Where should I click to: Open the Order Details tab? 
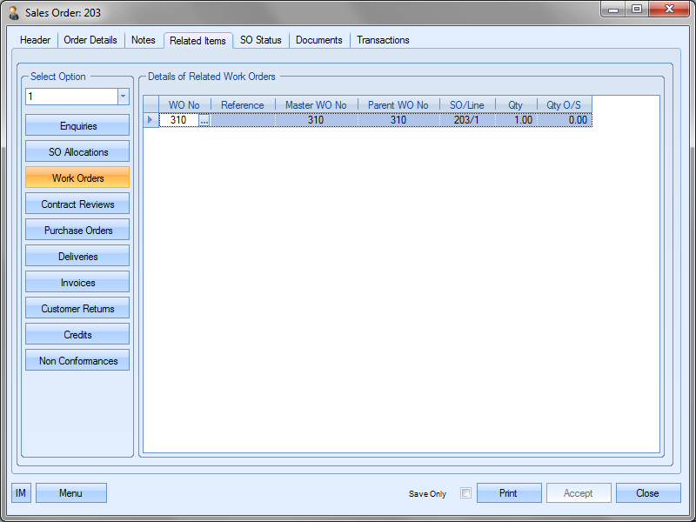coord(90,40)
